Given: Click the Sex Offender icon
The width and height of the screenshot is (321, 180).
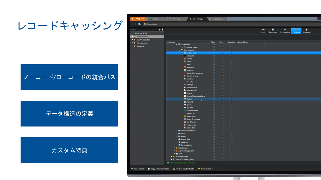Looking at the screenshot, I should click(x=185, y=122).
